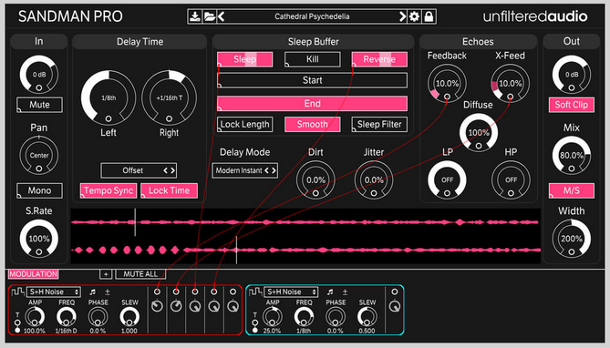Screen dimensions: 610x348
Task: Click fourth patch output jack of red modulator
Action: tap(214, 292)
